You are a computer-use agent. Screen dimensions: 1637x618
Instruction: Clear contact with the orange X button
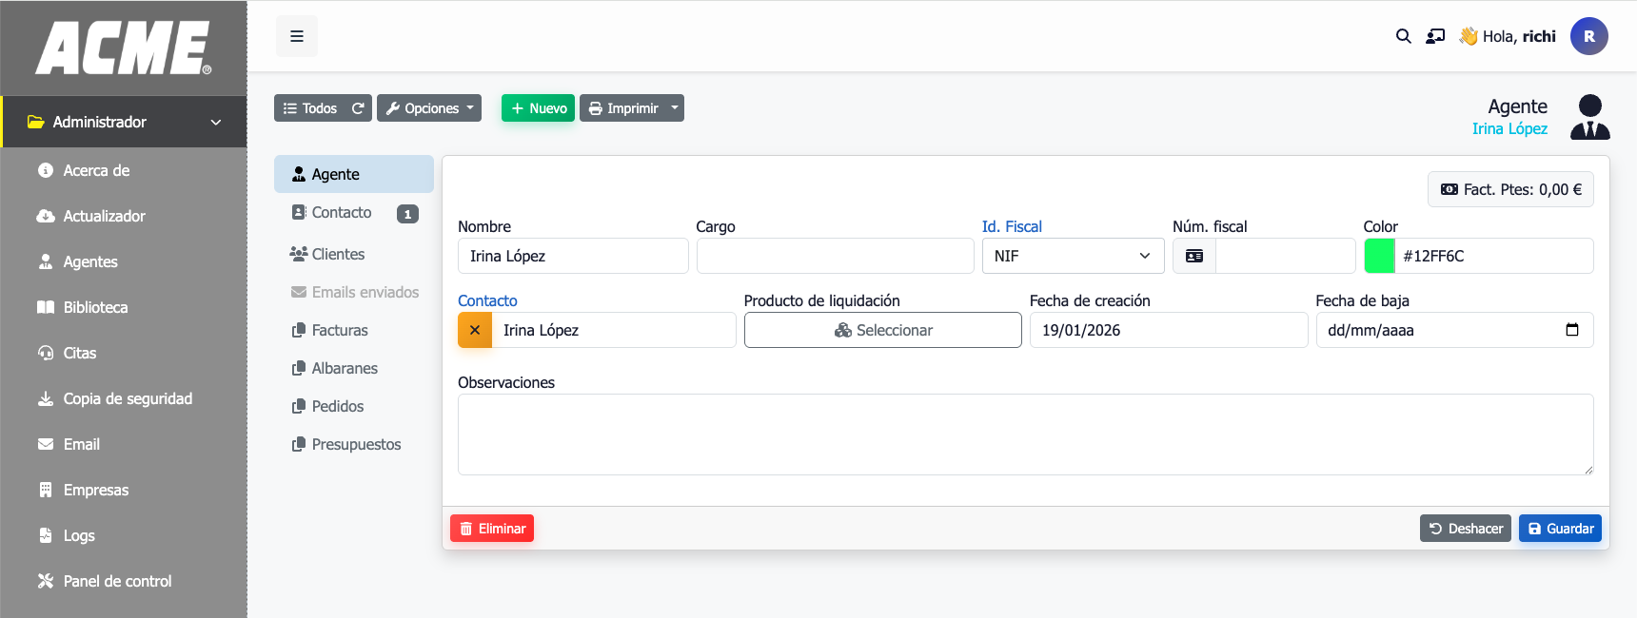[x=475, y=330]
